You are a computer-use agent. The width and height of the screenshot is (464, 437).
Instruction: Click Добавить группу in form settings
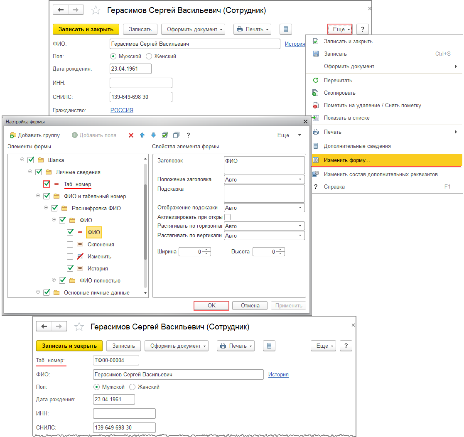click(35, 135)
